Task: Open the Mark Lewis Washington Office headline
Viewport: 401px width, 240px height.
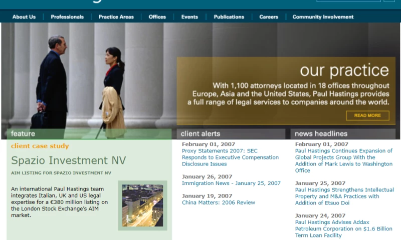Action: [x=344, y=160]
